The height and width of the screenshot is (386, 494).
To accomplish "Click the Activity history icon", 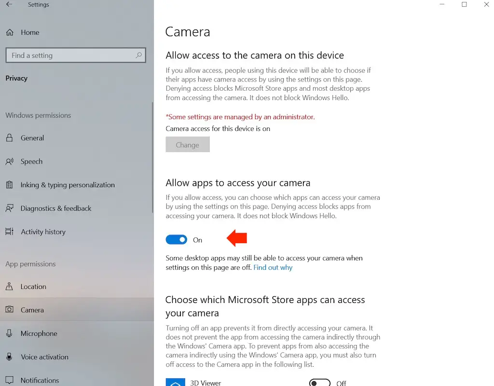I will (x=9, y=232).
